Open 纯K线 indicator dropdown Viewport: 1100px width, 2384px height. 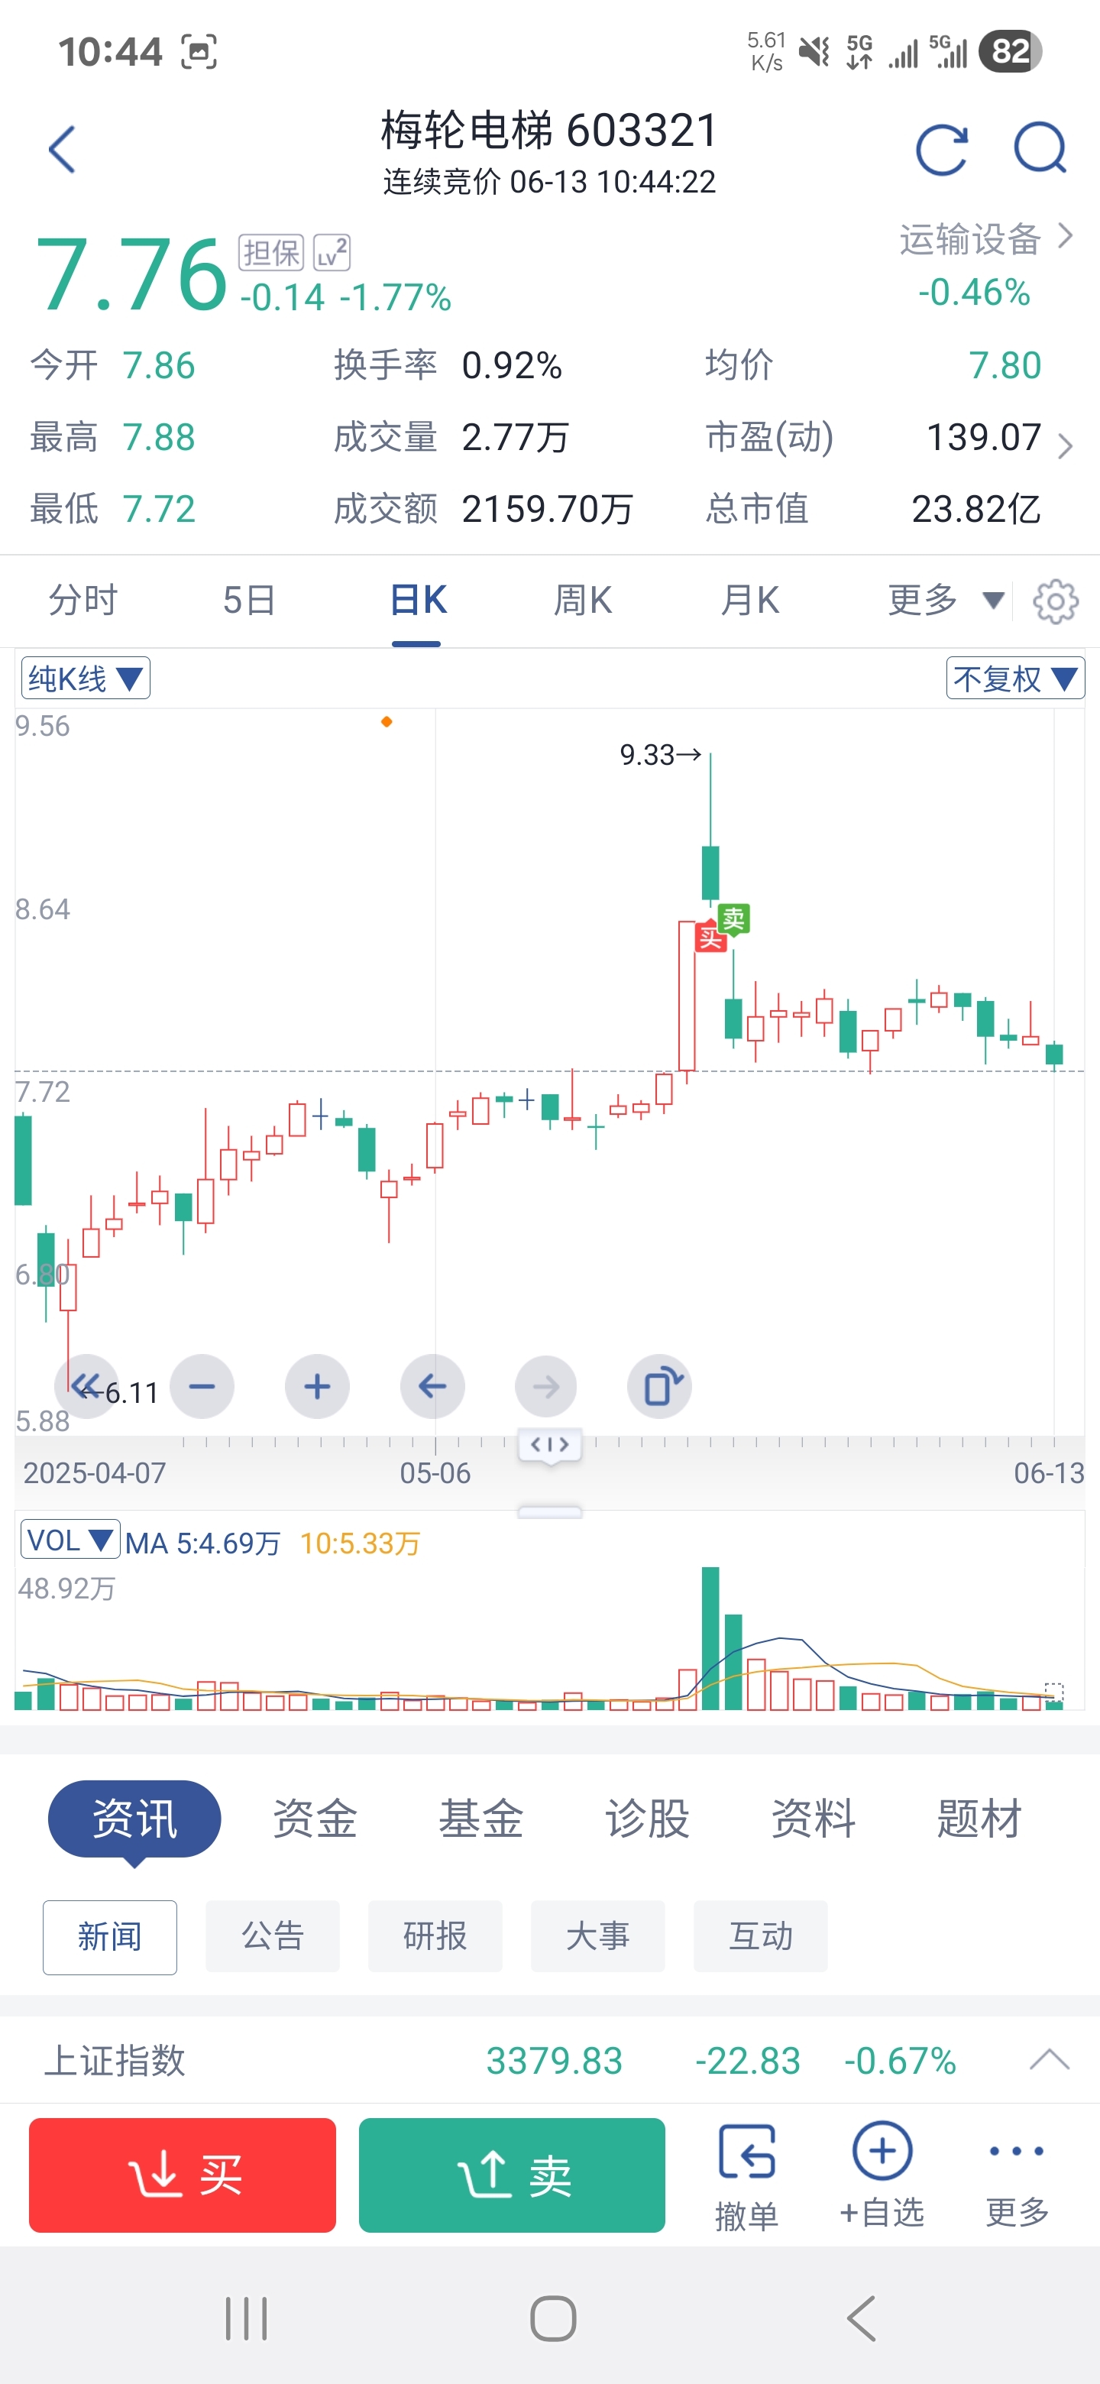[85, 679]
